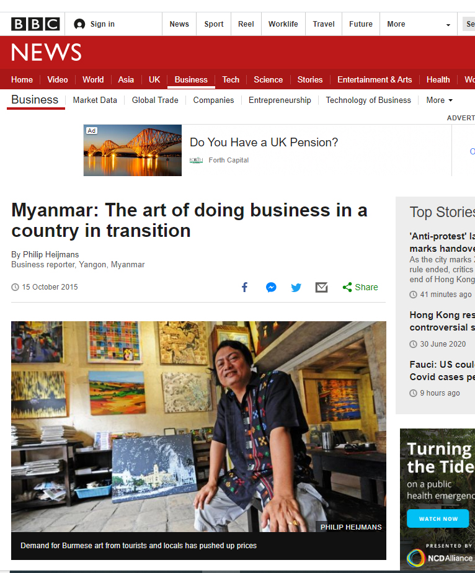The height and width of the screenshot is (573, 475).
Task: Select Global Trade in the Business menu
Action: [155, 100]
